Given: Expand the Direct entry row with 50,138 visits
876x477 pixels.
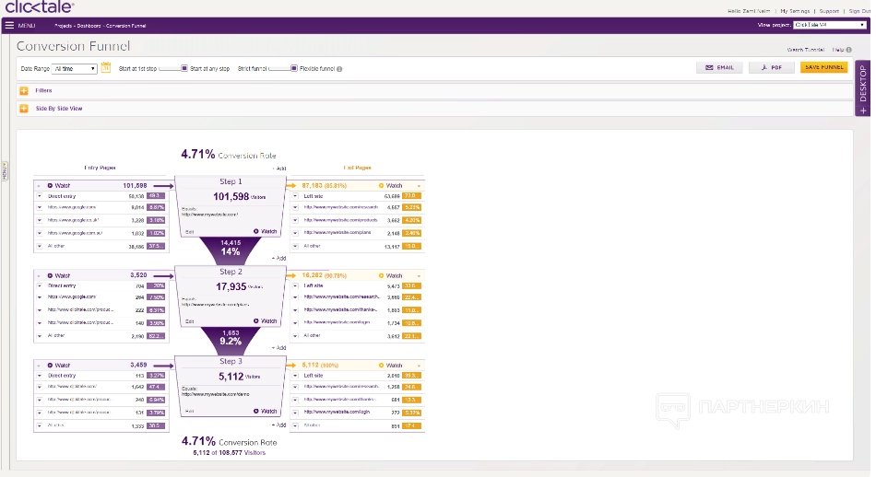Looking at the screenshot, I should 39,196.
